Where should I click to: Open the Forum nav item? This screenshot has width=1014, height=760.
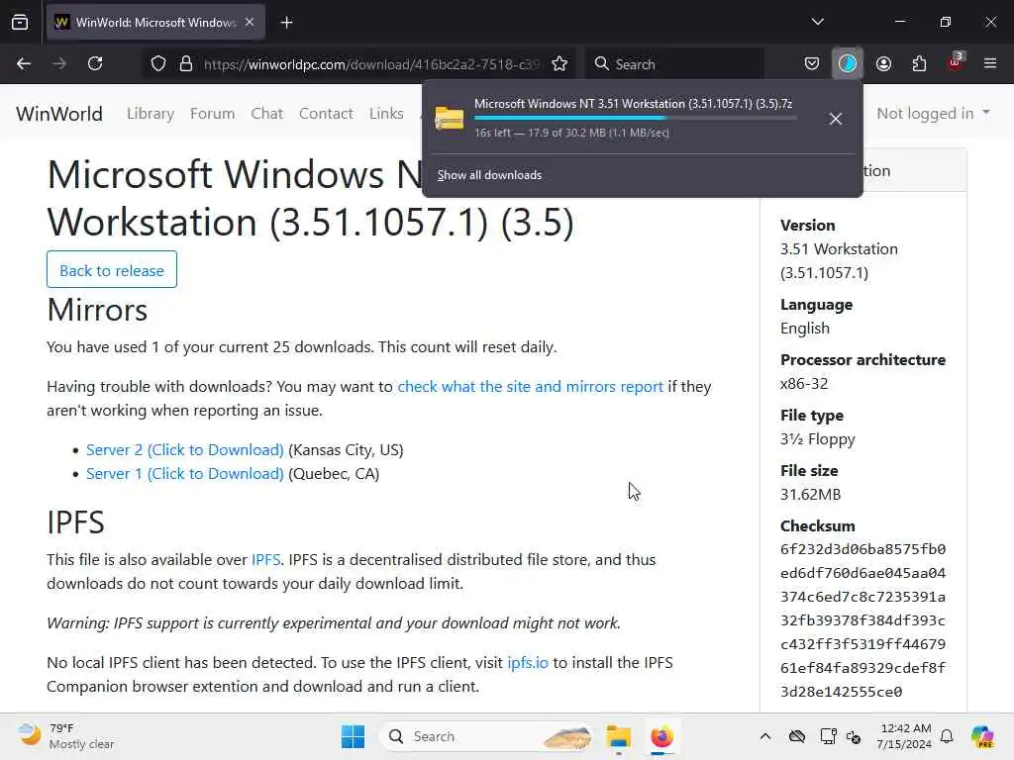[212, 113]
